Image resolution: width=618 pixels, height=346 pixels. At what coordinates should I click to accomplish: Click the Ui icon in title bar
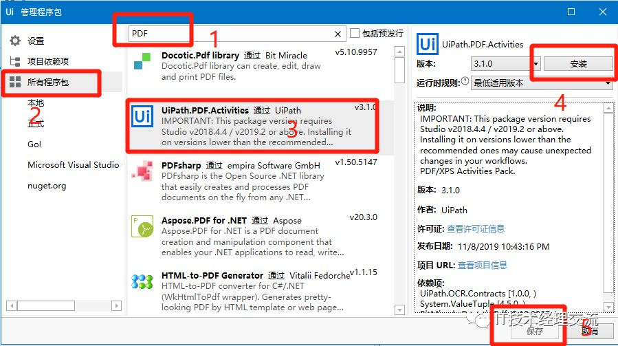[10, 12]
